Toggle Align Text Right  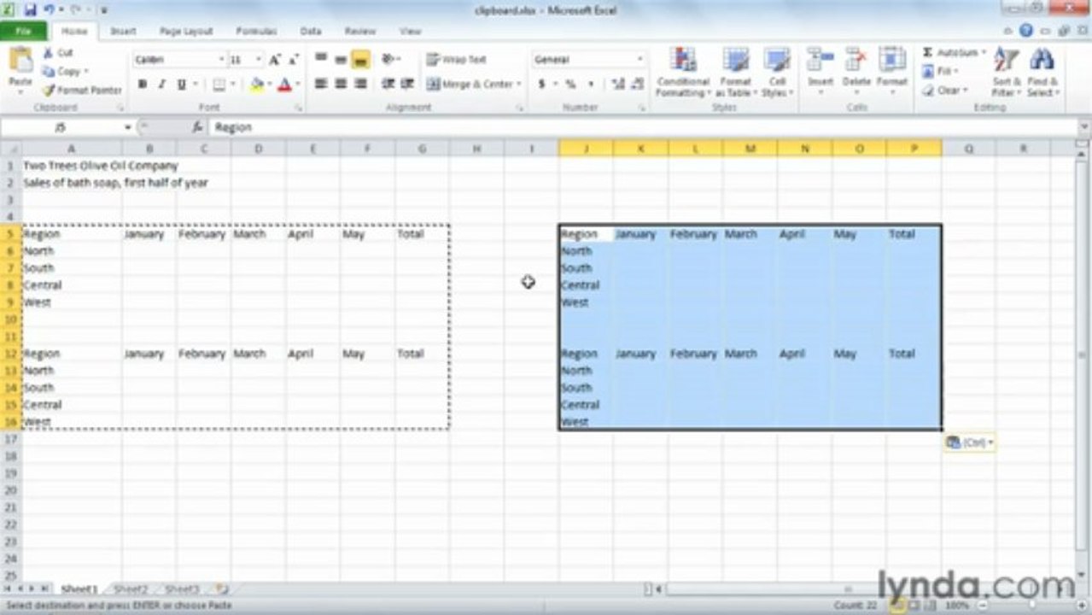pos(360,84)
